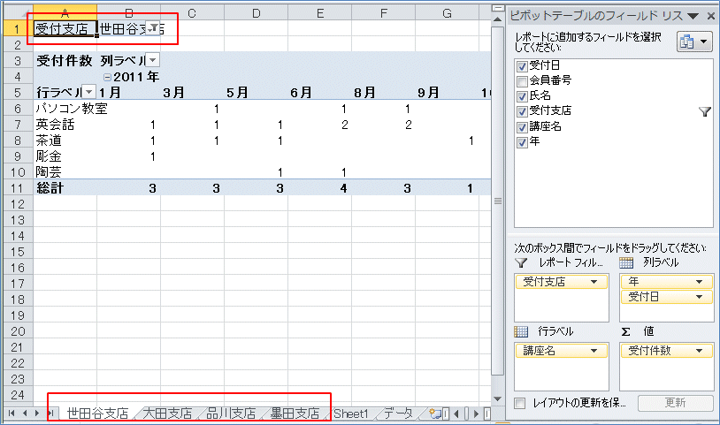Select the 彫金 row label cell
This screenshot has height=425, width=720.
click(x=65, y=156)
